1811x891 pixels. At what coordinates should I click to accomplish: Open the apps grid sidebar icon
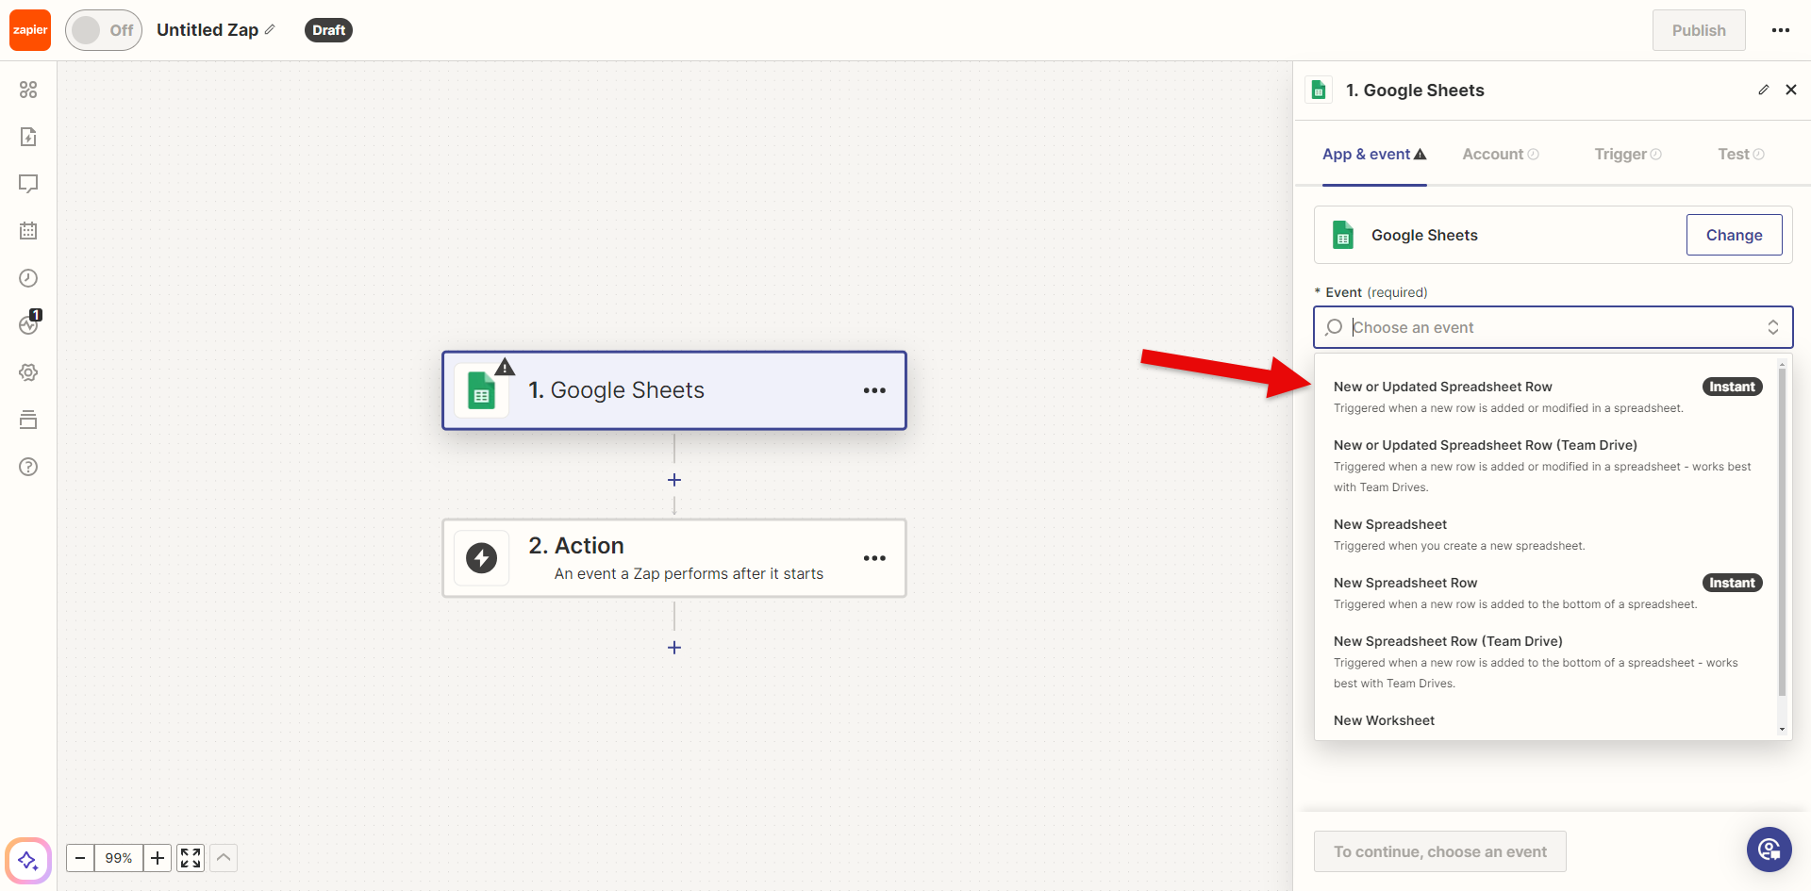tap(28, 90)
